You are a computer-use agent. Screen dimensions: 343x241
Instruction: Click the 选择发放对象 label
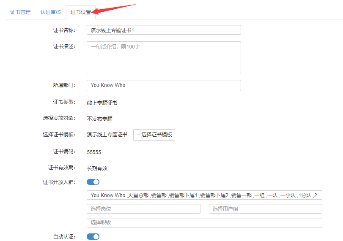tap(59, 118)
